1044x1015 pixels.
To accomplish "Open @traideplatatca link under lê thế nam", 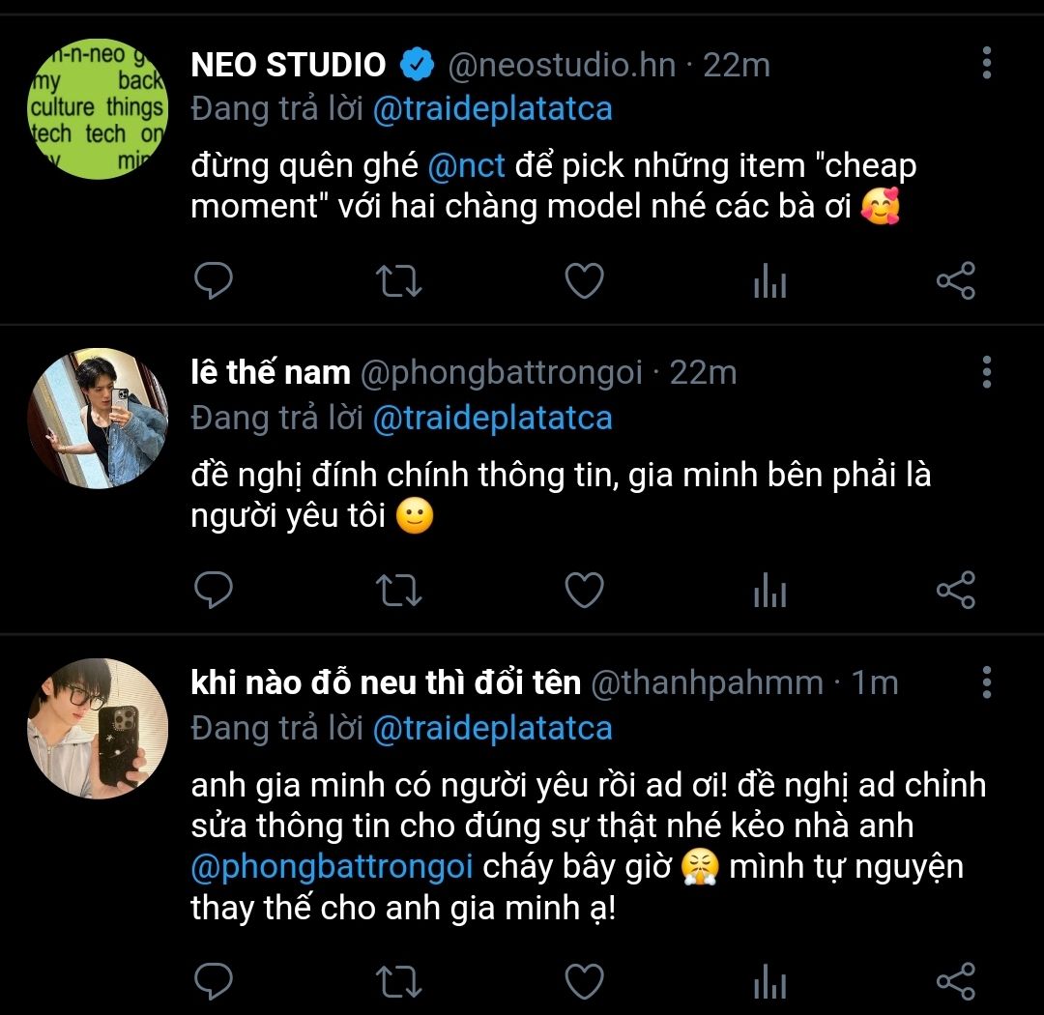I will click(492, 419).
